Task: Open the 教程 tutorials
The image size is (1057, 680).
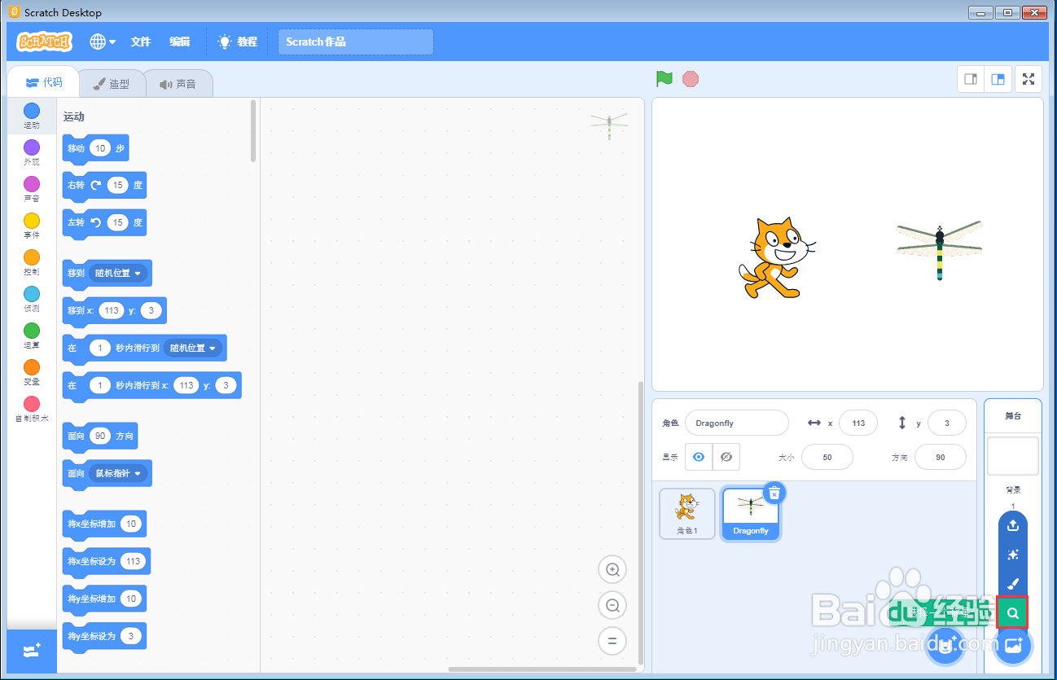Action: pos(238,42)
